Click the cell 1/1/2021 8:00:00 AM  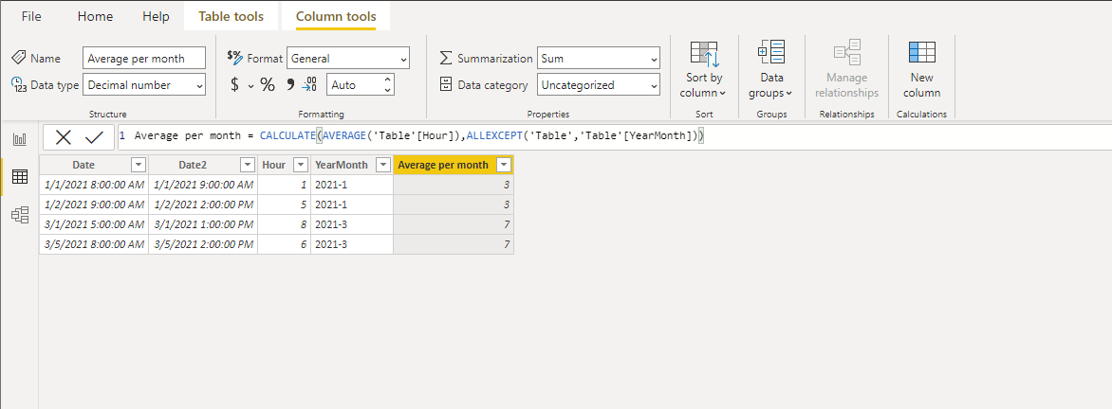pyautogui.click(x=94, y=185)
